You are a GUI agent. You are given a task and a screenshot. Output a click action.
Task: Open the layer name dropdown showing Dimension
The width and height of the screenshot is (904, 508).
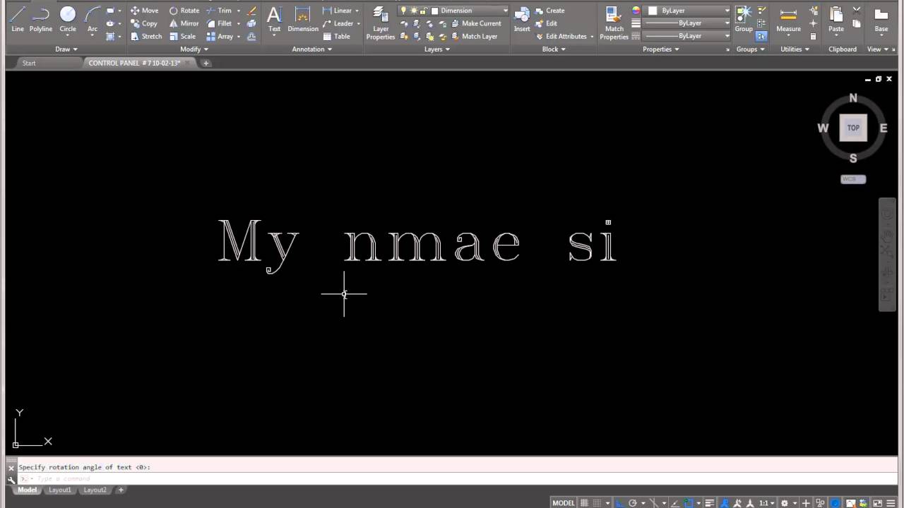click(453, 11)
